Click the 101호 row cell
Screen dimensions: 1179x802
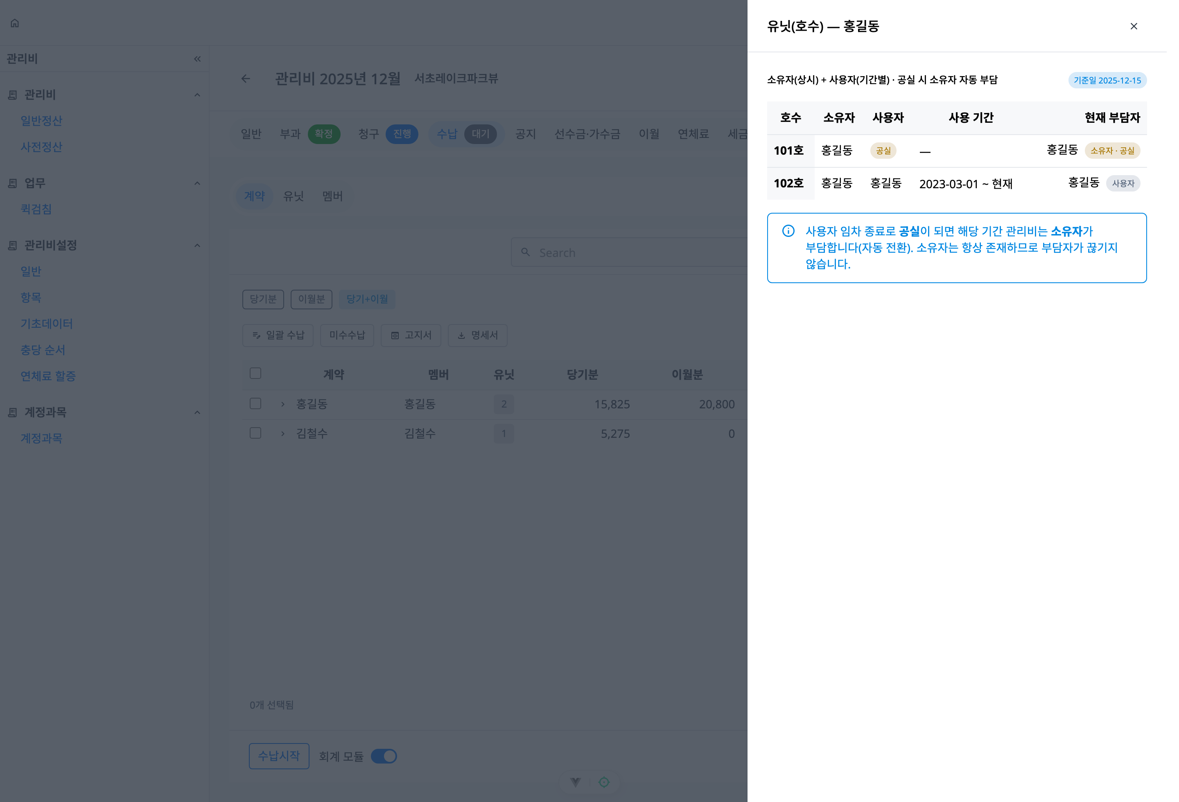(791, 151)
